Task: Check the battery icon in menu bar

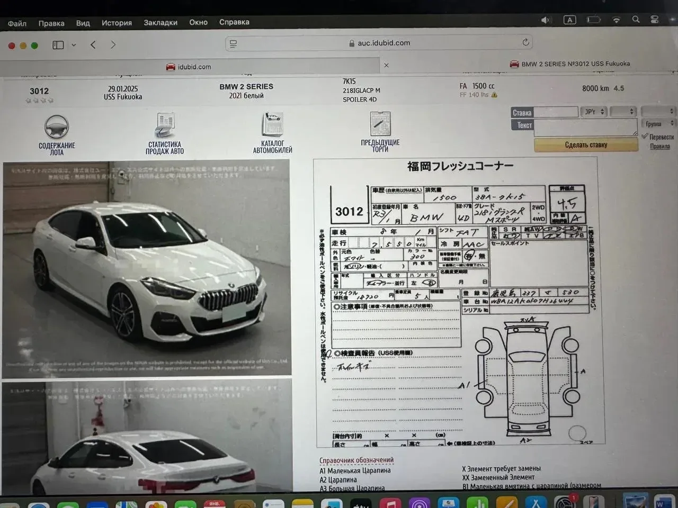Action: tap(594, 20)
